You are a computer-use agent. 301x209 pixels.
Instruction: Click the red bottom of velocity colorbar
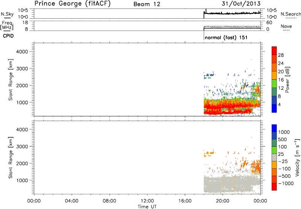[274, 187]
